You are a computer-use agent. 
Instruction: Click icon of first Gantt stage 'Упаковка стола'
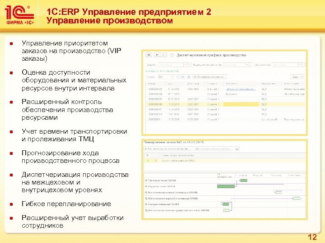(146, 180)
